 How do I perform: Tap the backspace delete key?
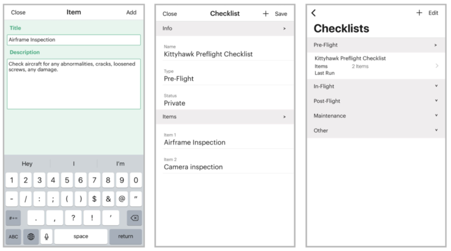[x=135, y=218]
